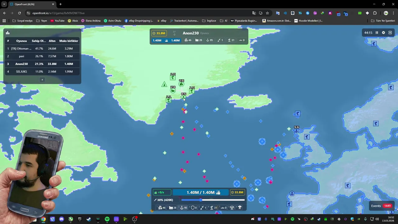
Task: Click the gold 33.8M badge in top panel
Action: tap(159, 33)
